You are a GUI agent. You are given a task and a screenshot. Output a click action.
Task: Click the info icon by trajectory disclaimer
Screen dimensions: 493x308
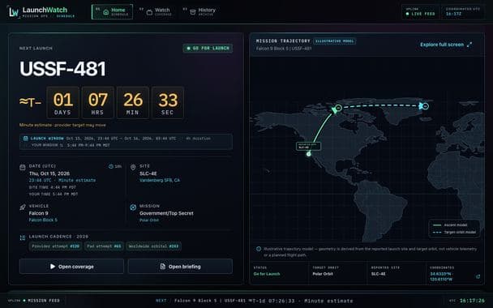point(259,249)
